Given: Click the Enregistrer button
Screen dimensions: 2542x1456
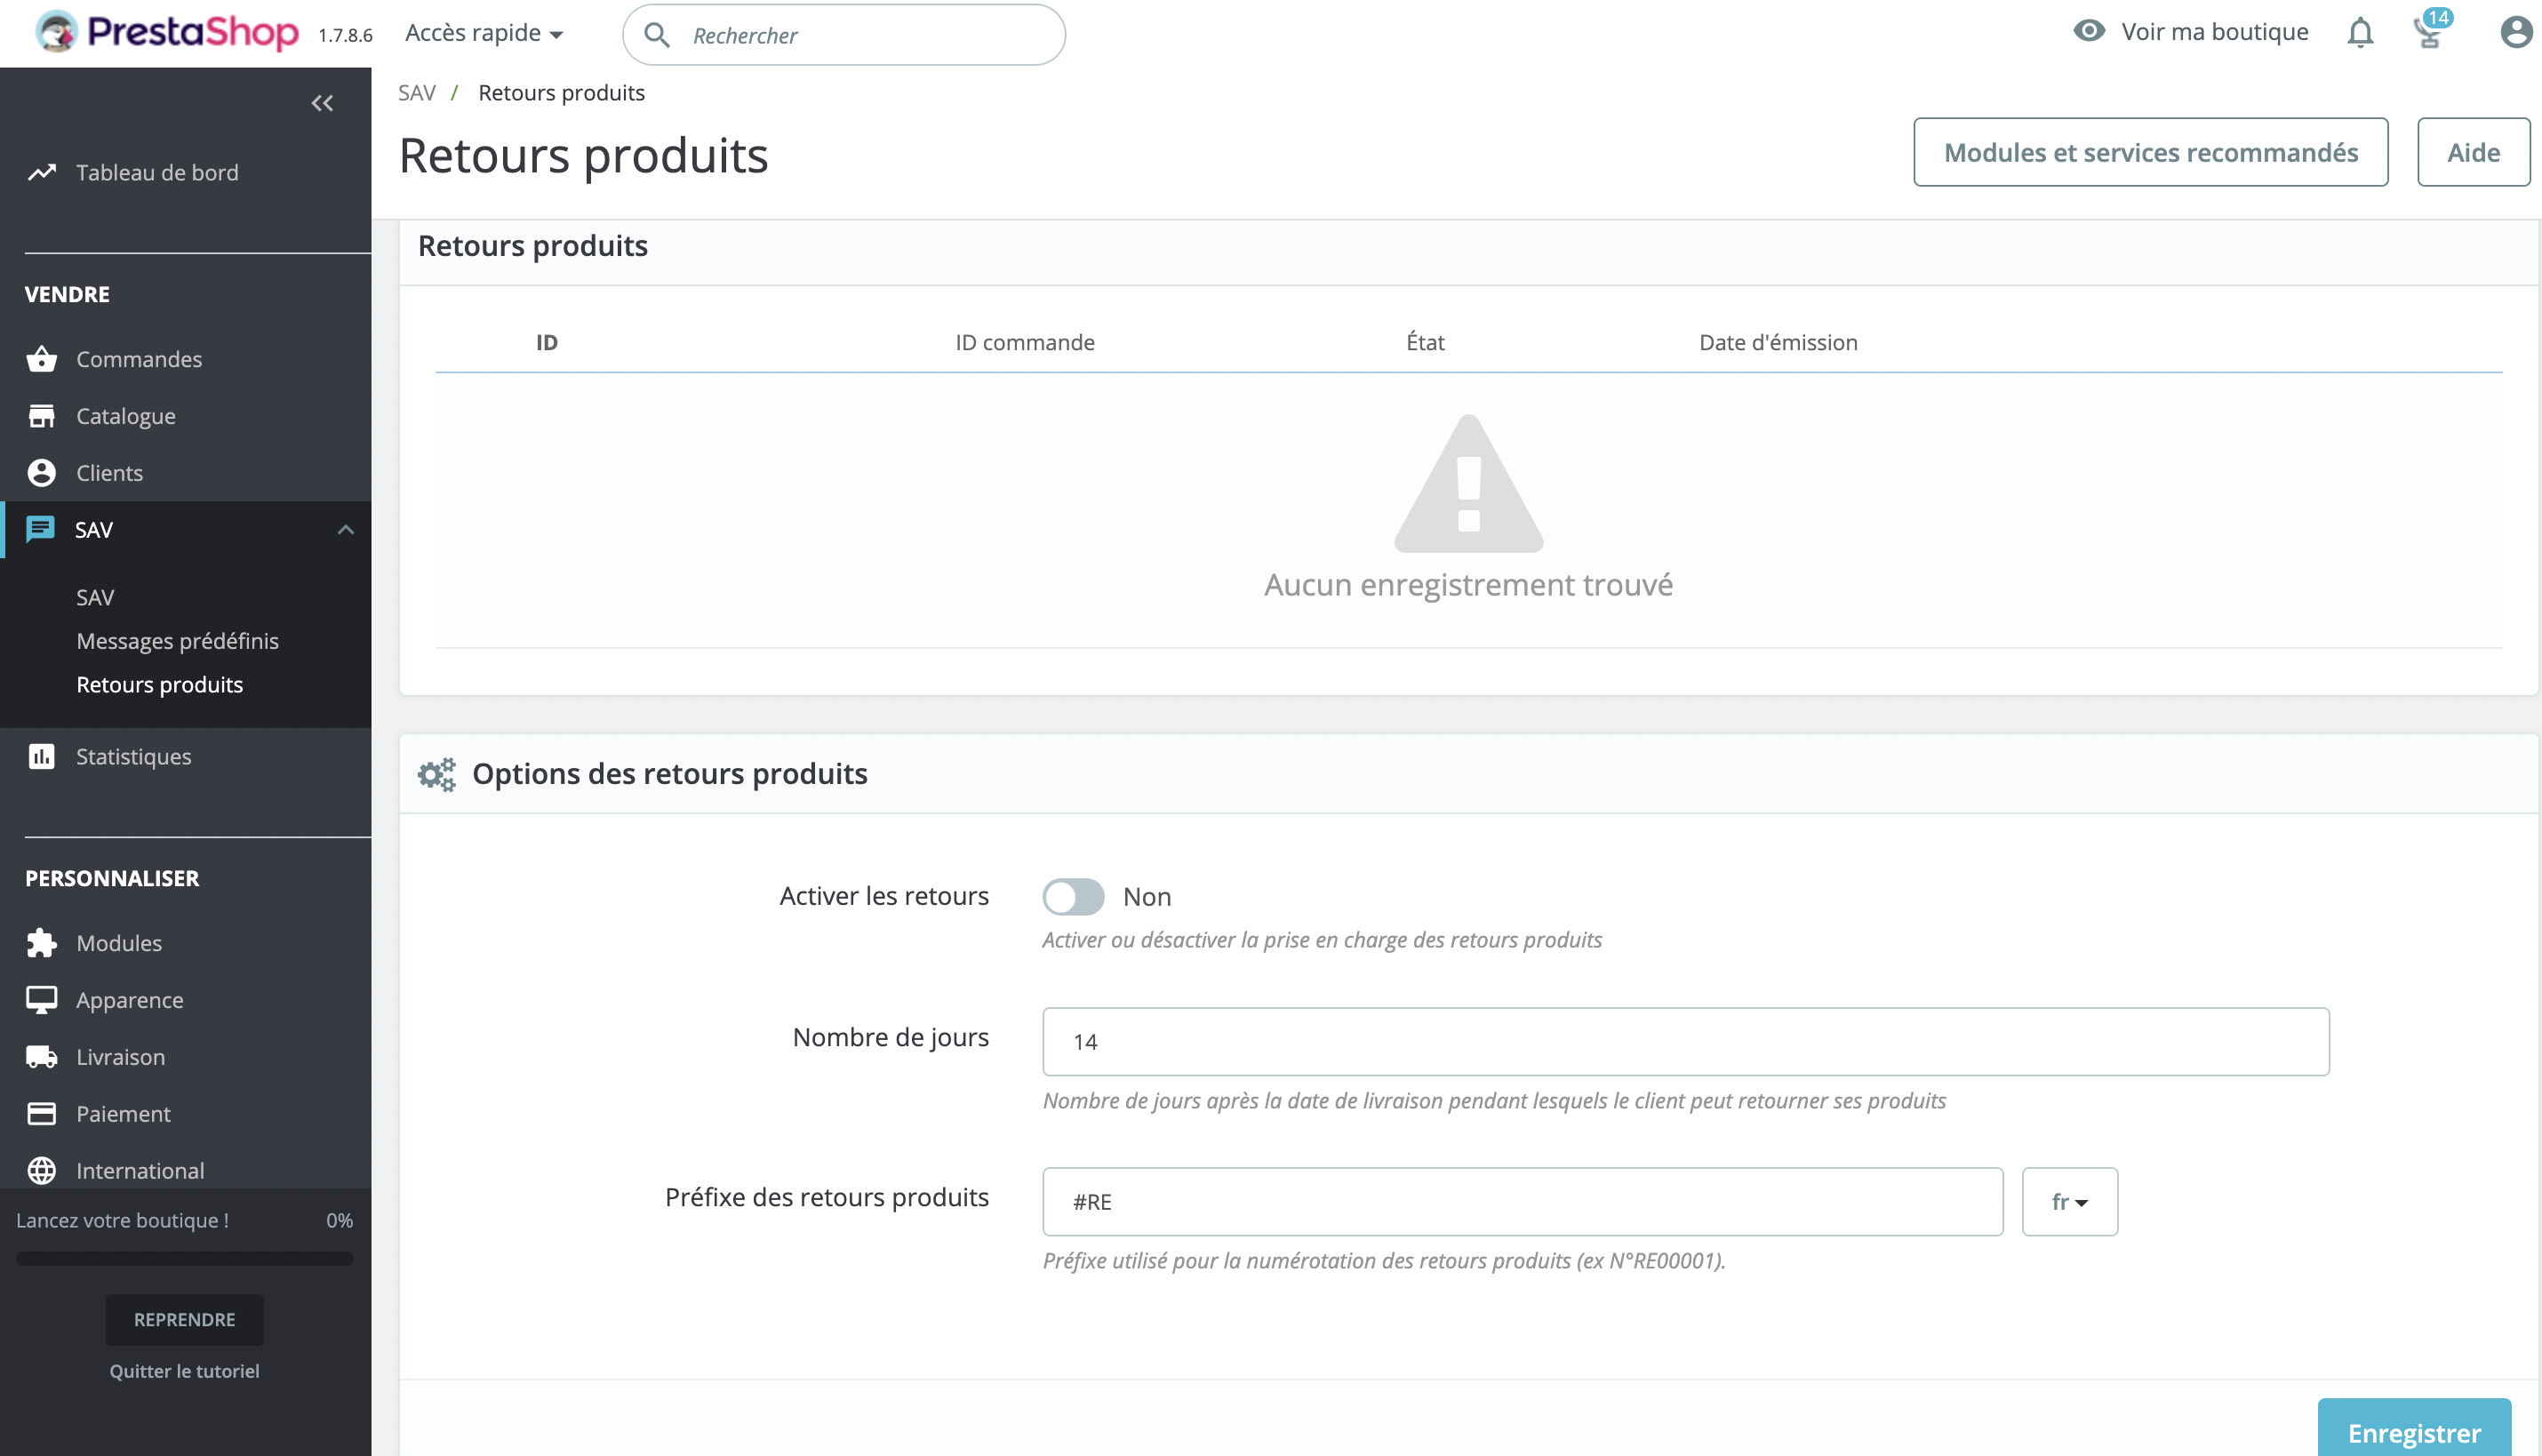Looking at the screenshot, I should pos(2415,1428).
